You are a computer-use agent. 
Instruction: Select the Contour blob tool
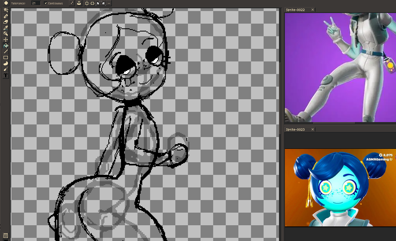click(x=6, y=63)
